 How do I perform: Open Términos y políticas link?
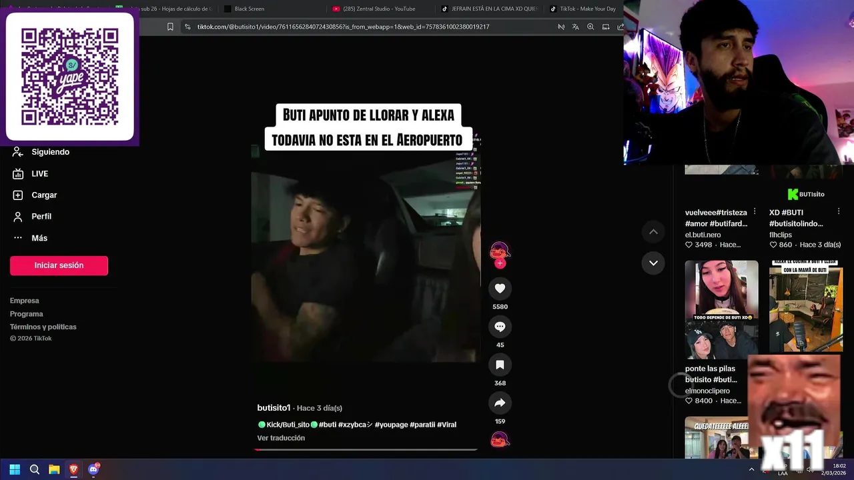(x=43, y=327)
